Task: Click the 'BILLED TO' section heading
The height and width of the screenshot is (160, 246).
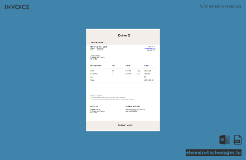Action: coord(94,106)
